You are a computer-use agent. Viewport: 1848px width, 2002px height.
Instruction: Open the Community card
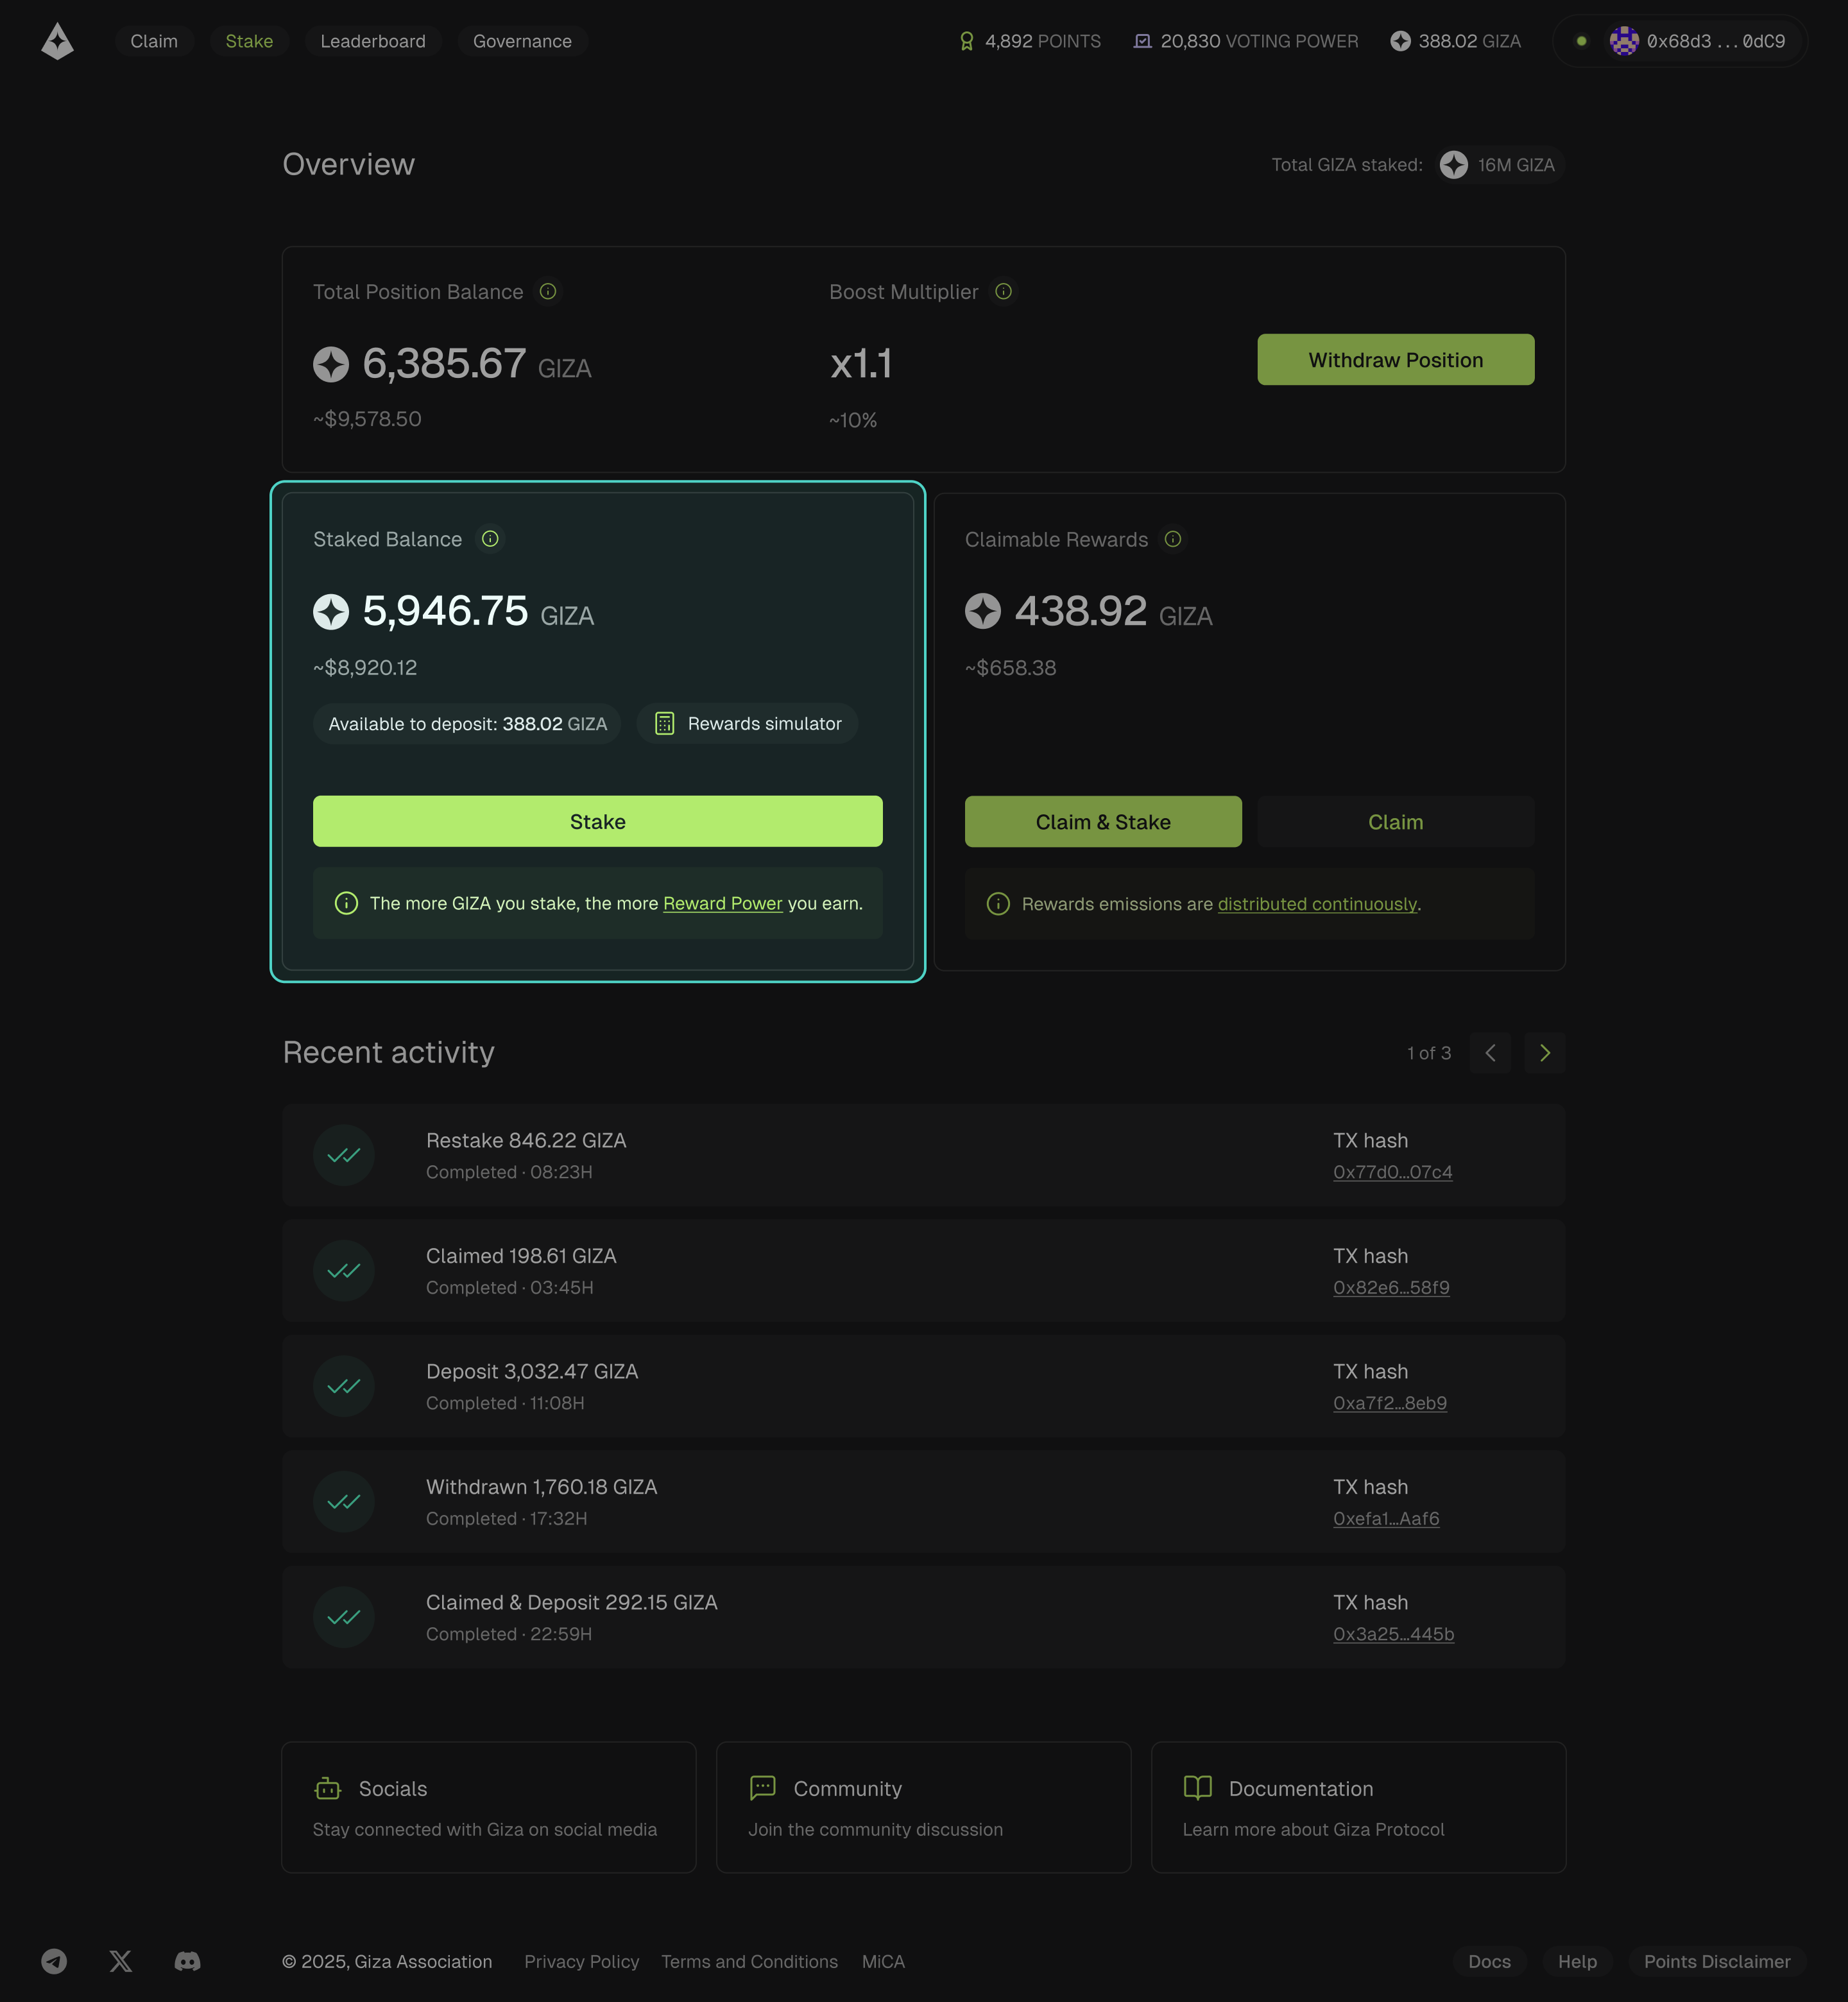pyautogui.click(x=923, y=1807)
